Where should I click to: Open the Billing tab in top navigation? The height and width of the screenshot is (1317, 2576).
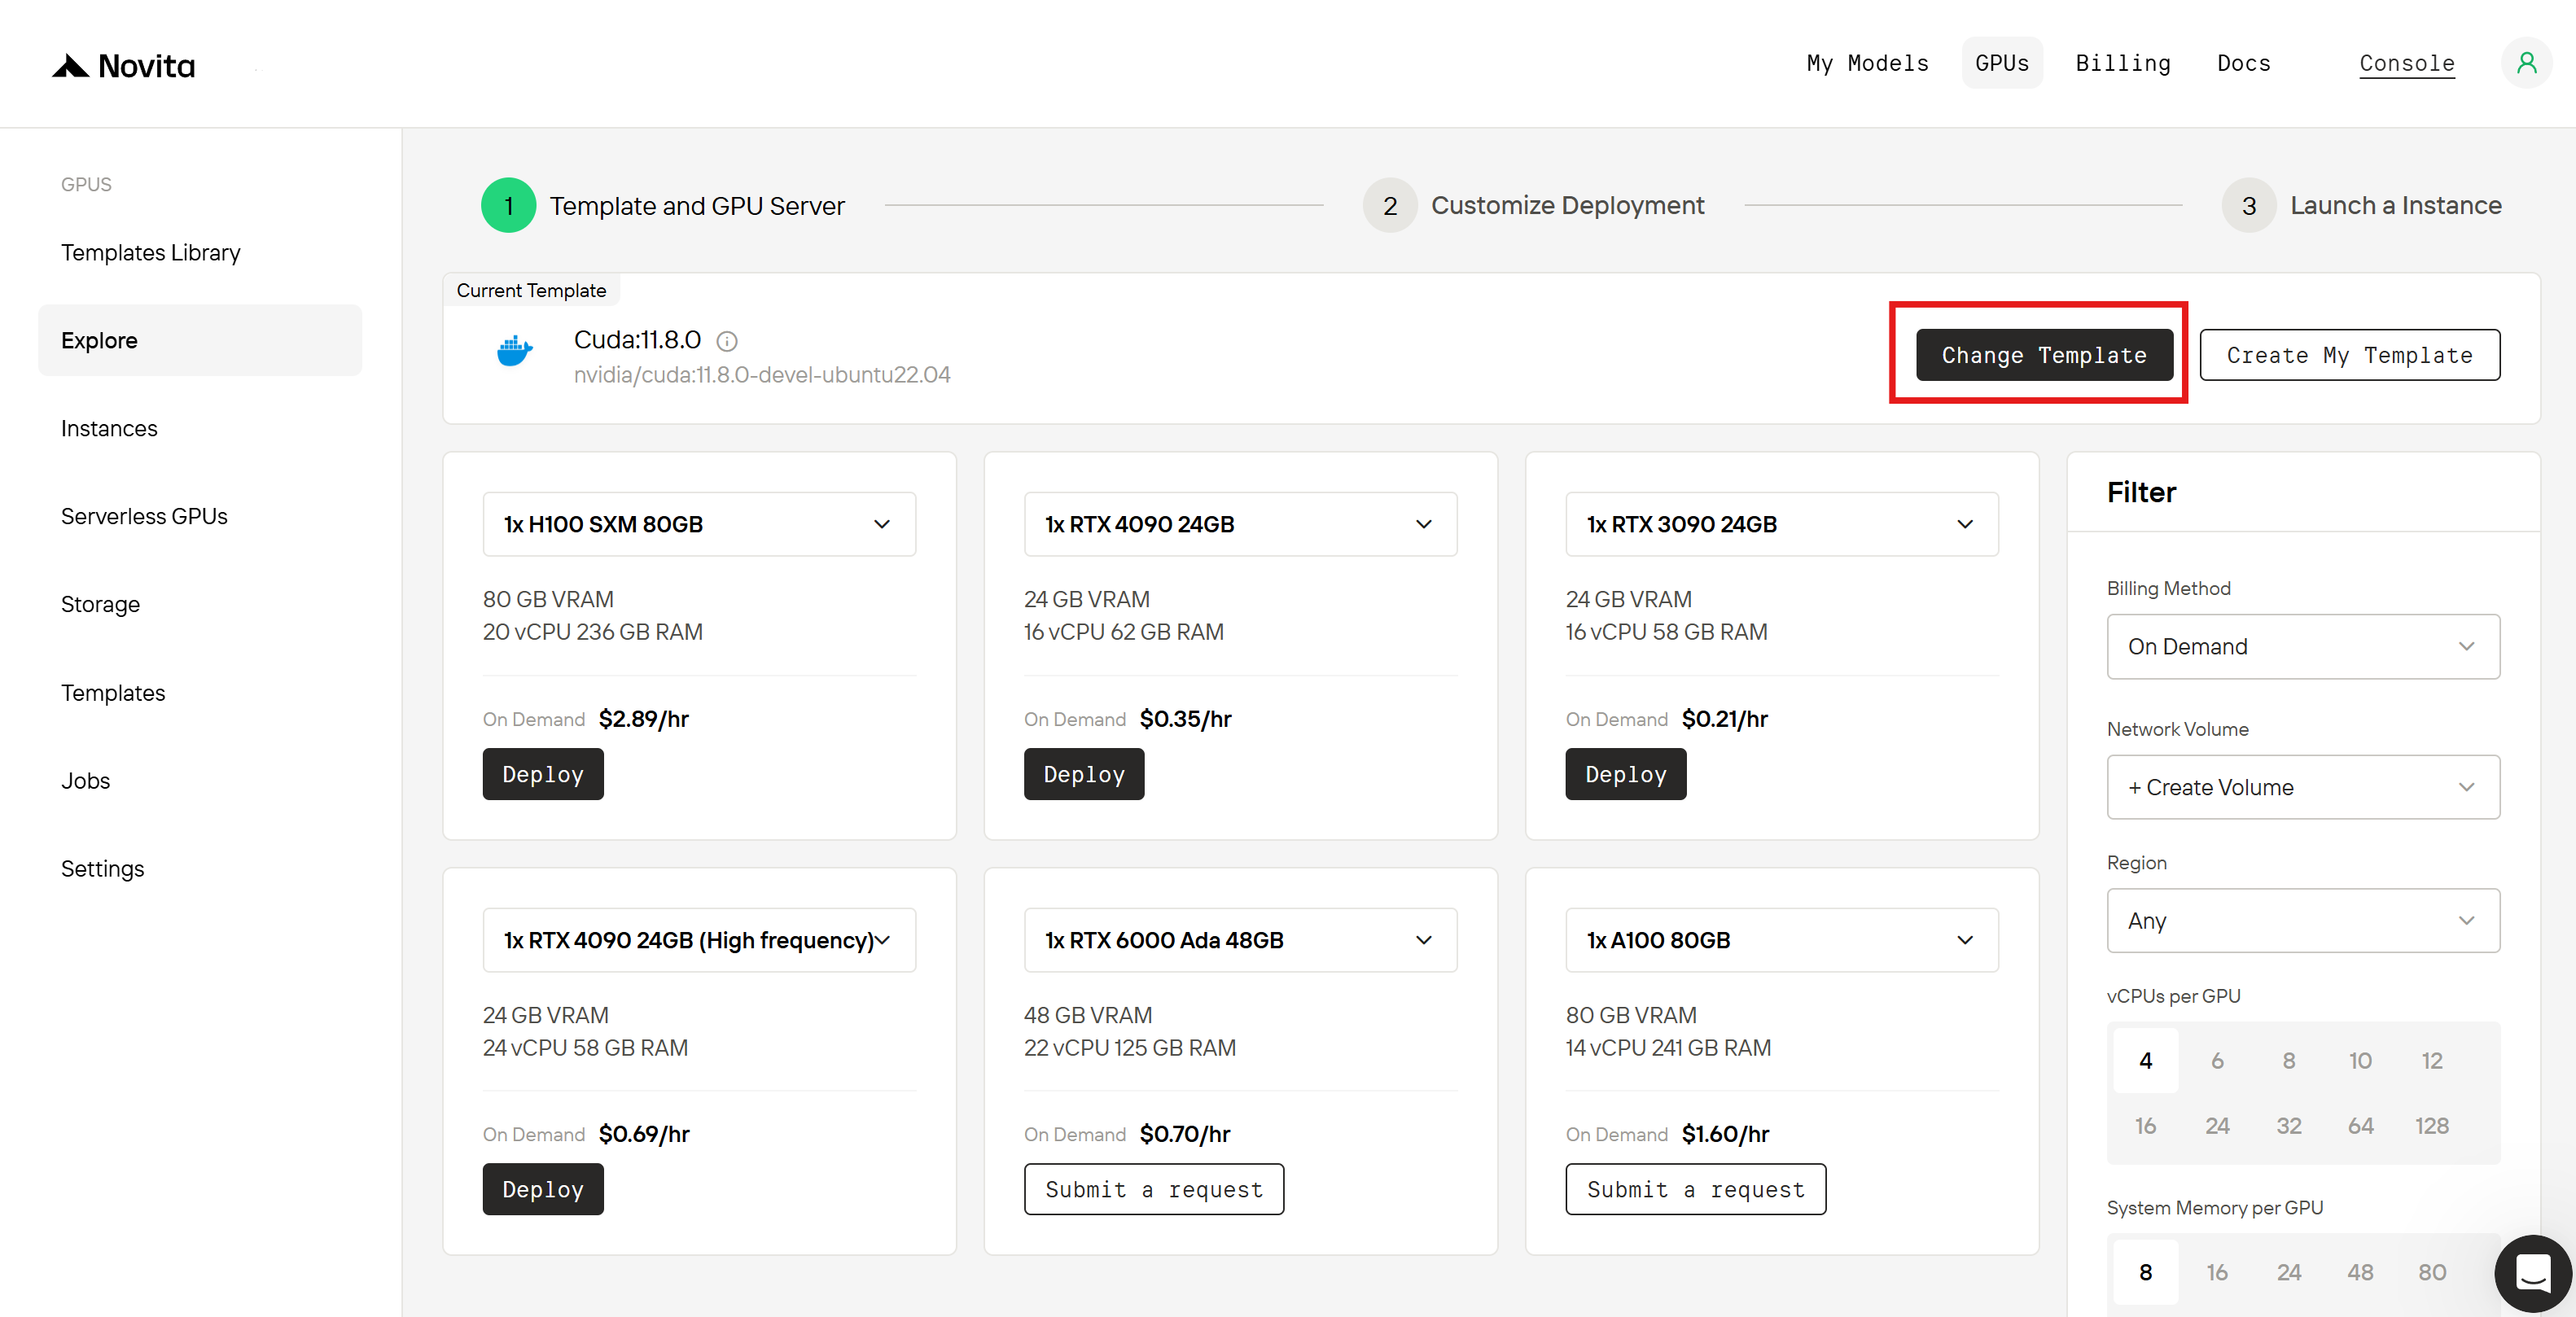pos(2122,63)
